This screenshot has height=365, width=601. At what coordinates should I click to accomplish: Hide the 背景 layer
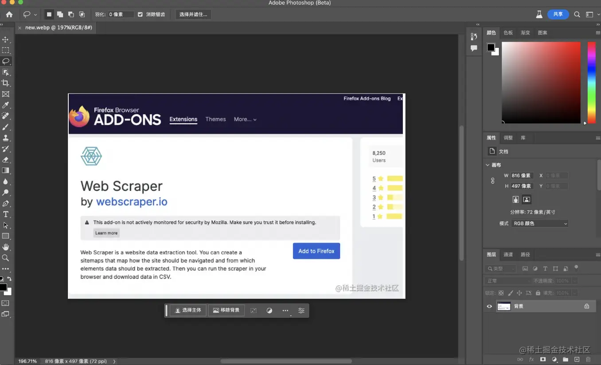[489, 306]
